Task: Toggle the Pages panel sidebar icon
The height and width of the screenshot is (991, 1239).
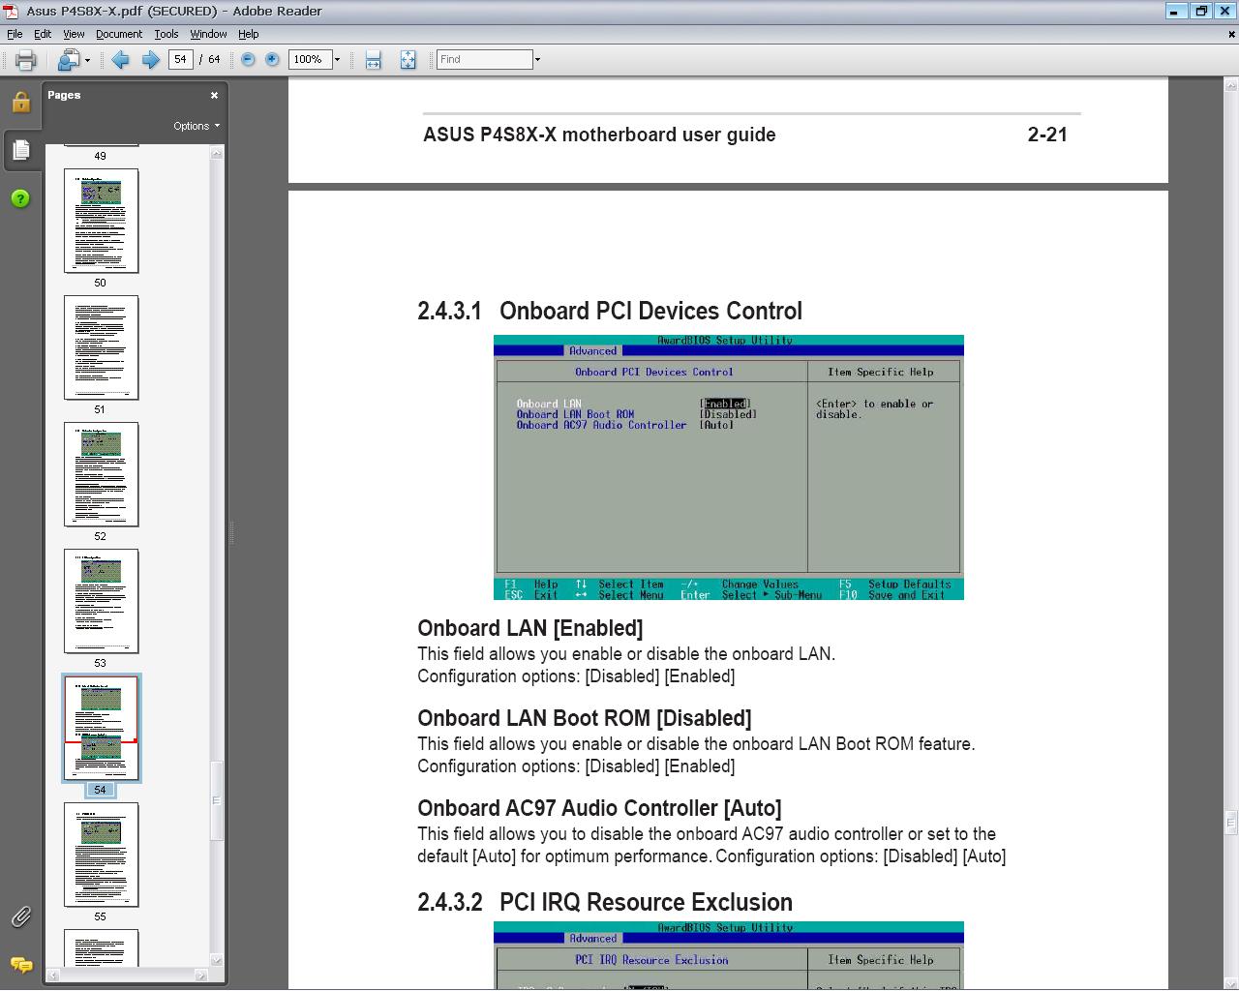Action: pos(20,150)
